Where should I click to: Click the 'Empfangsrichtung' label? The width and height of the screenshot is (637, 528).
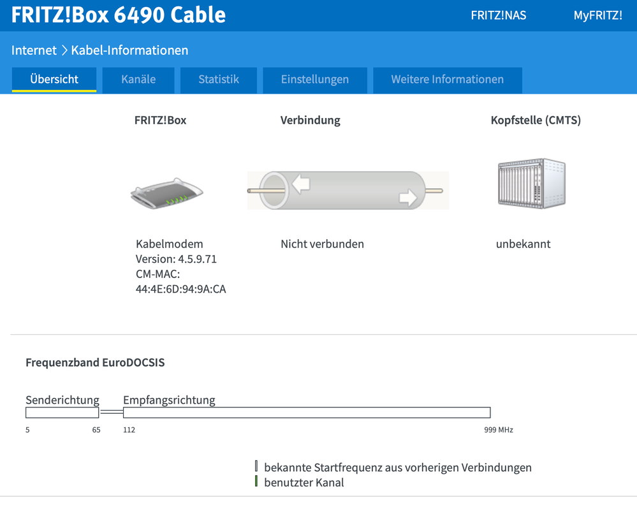170,400
